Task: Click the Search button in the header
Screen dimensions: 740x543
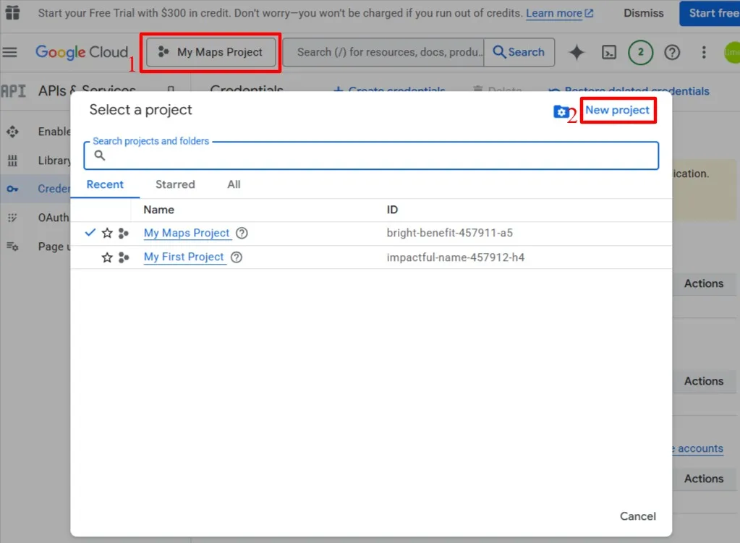Action: pyautogui.click(x=519, y=52)
